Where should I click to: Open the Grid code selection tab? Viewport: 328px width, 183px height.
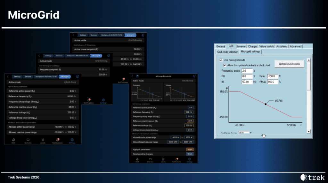coord(227,52)
